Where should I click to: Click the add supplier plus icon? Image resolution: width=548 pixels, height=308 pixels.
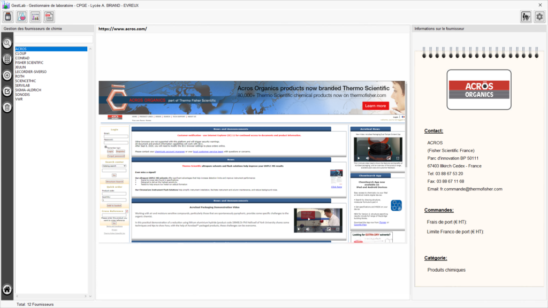tap(7, 75)
